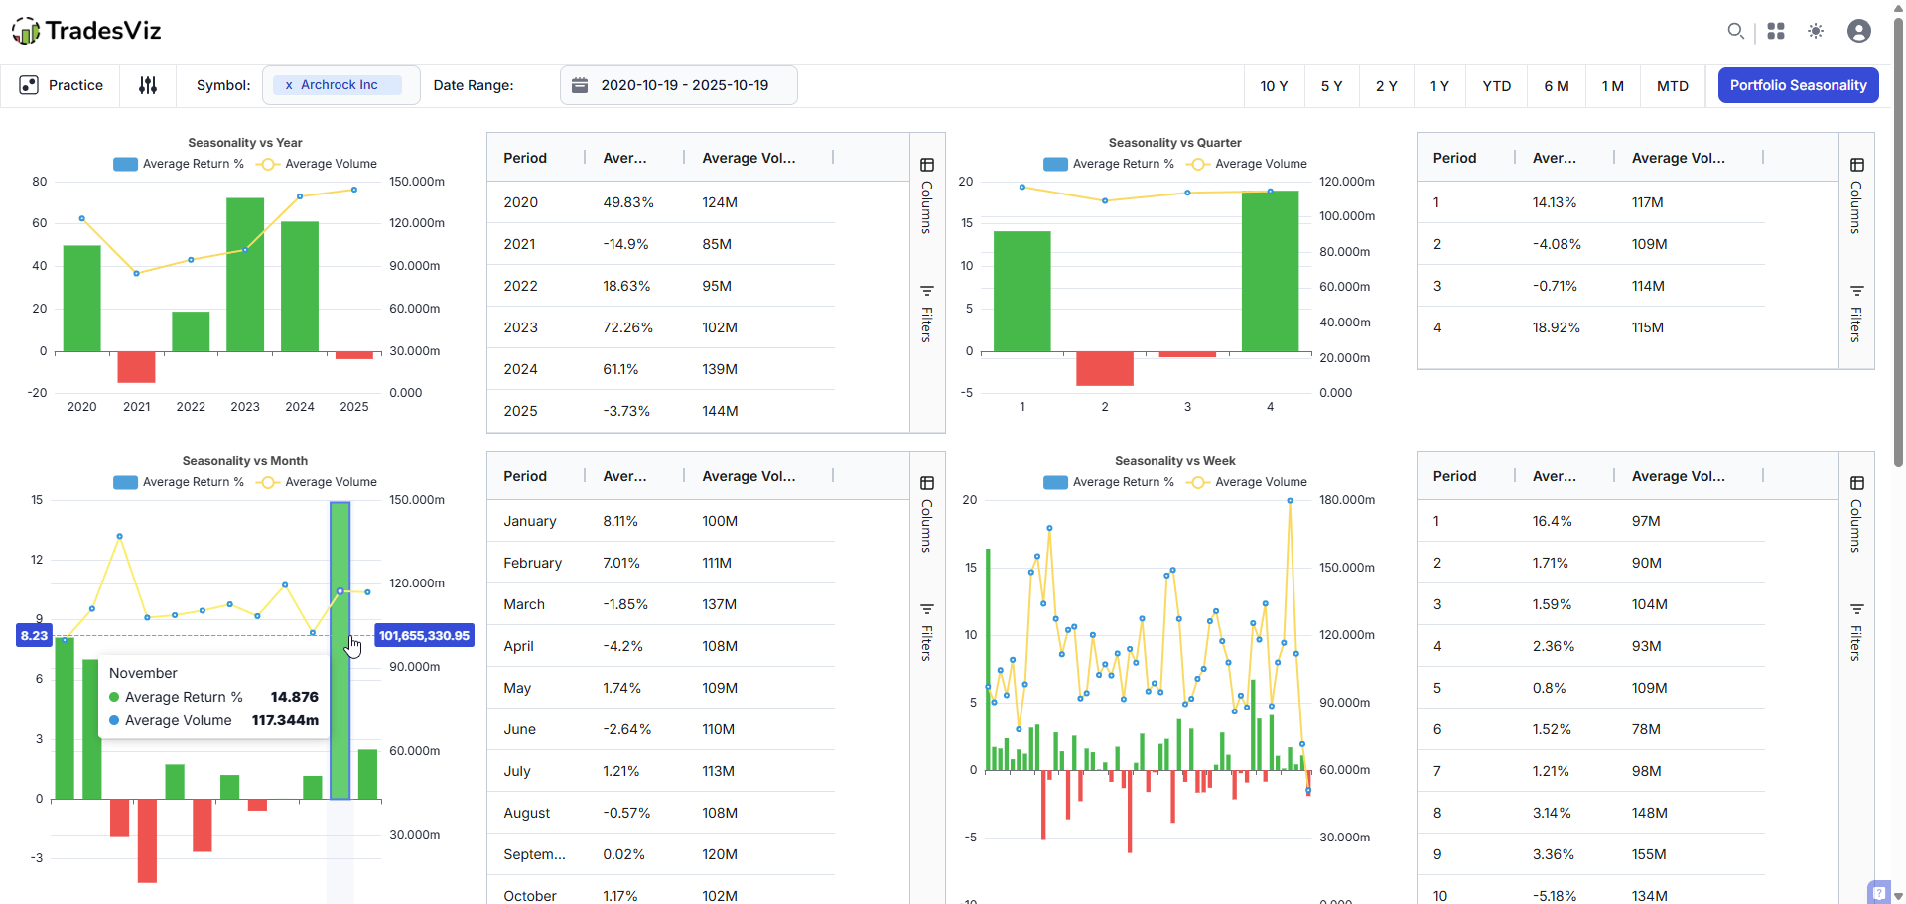1906x904 pixels.
Task: Select 2023 row value 72.26%
Action: coord(627,327)
